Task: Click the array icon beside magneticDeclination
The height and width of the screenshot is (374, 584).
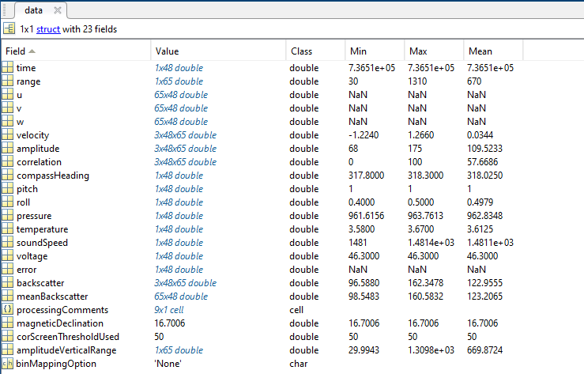Action: click(x=7, y=323)
